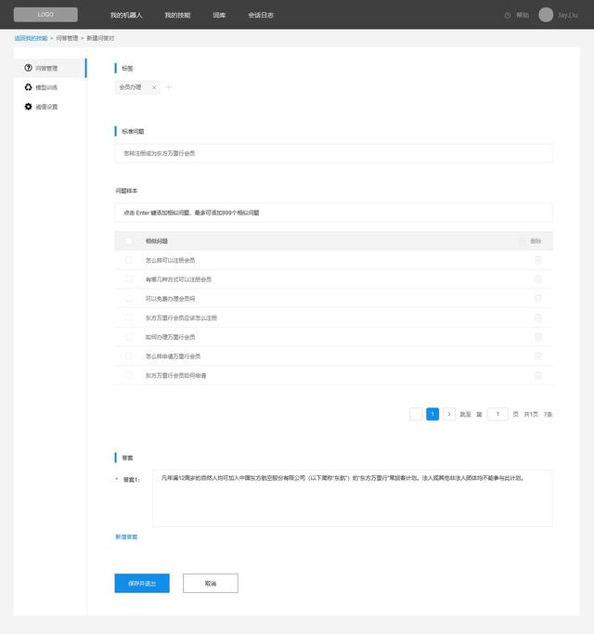Click the LOGO in the top bar

tap(45, 15)
